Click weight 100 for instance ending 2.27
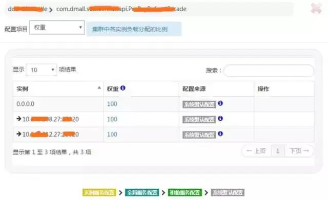This screenshot has width=328, height=200. 112,135
